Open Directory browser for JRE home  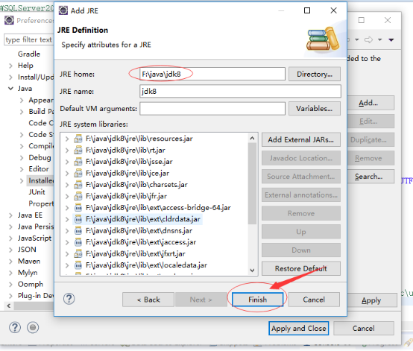(315, 75)
